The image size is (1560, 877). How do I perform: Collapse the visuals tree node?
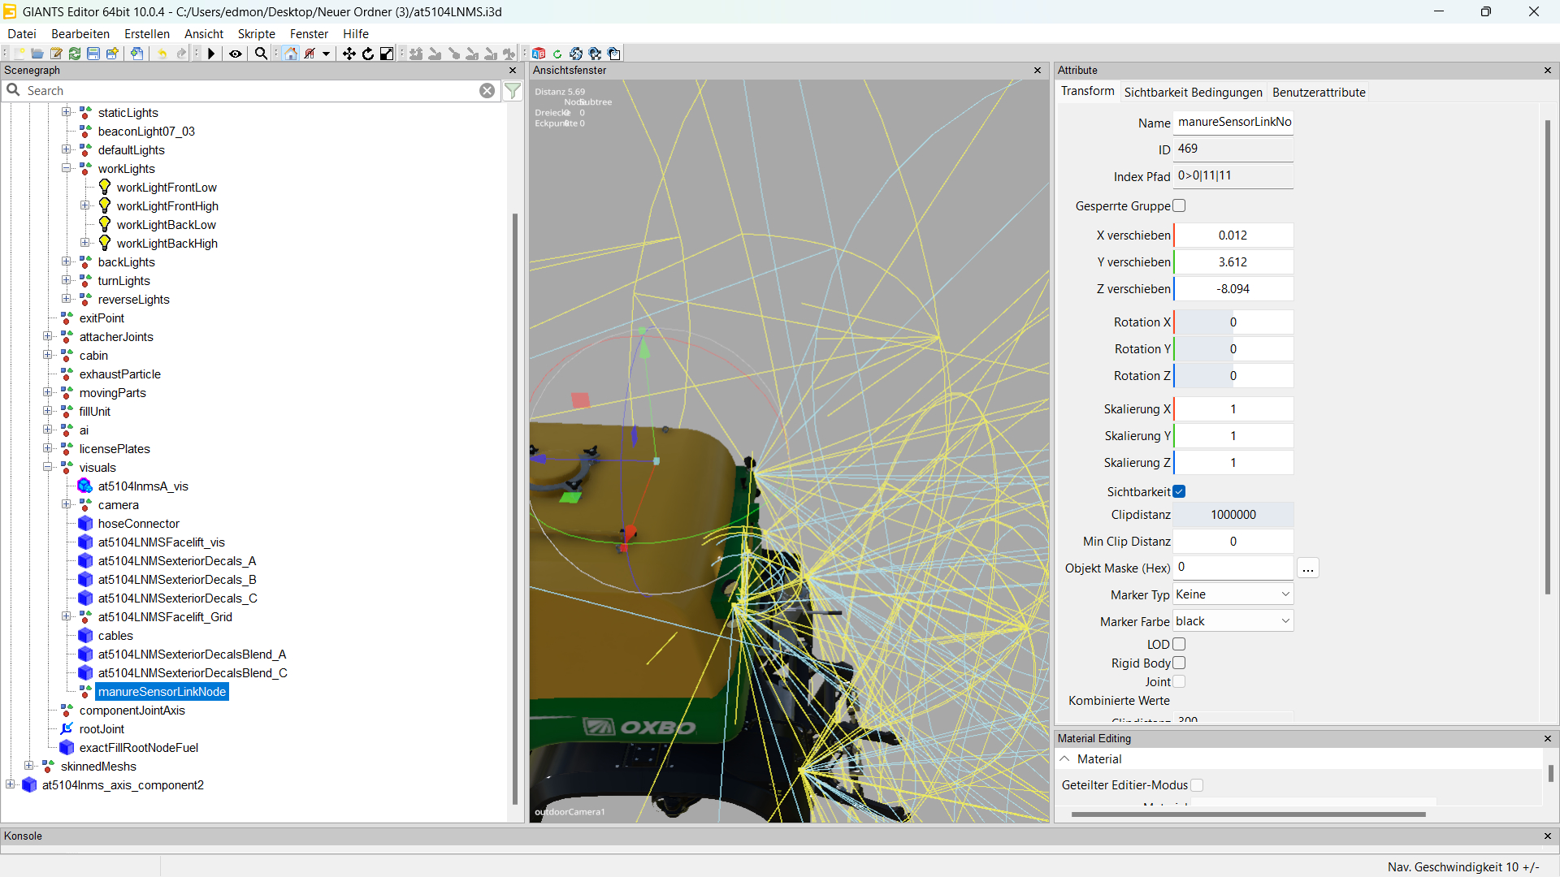click(48, 467)
